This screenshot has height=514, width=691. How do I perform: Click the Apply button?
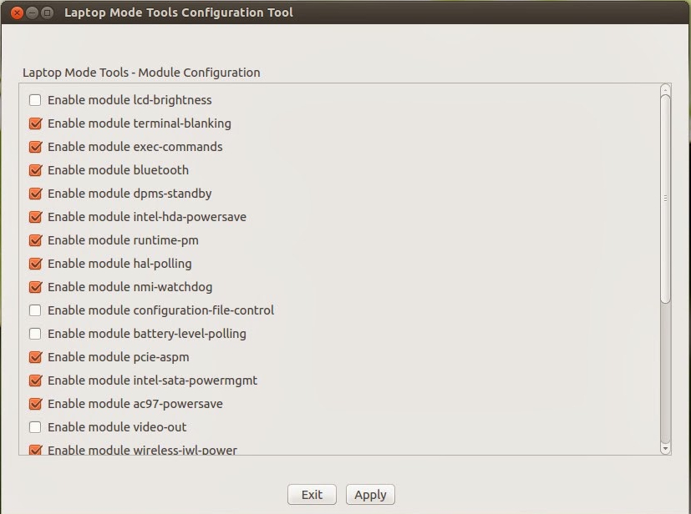point(370,495)
